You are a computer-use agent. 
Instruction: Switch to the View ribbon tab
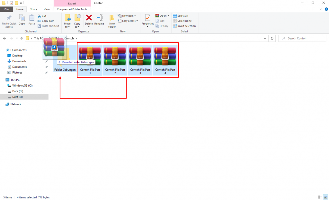(47, 9)
